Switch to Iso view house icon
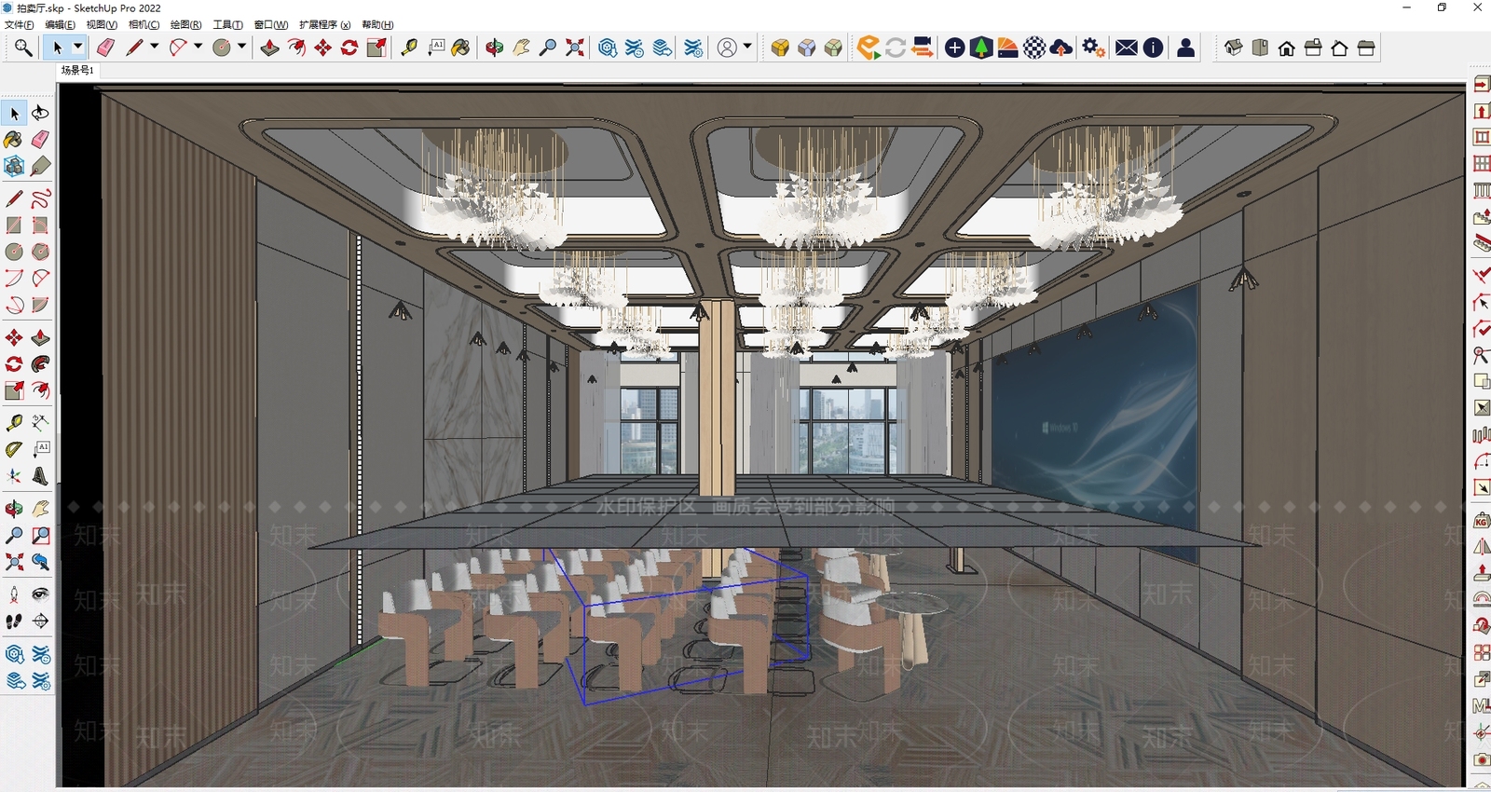 [x=1233, y=48]
